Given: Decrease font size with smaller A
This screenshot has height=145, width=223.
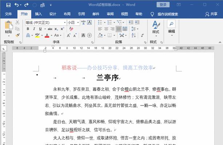Looking at the screenshot, I should (75, 35).
